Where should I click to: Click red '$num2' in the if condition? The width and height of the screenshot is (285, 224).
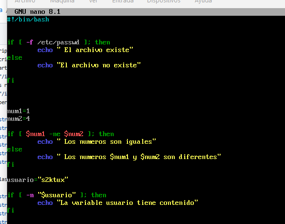click(x=74, y=134)
